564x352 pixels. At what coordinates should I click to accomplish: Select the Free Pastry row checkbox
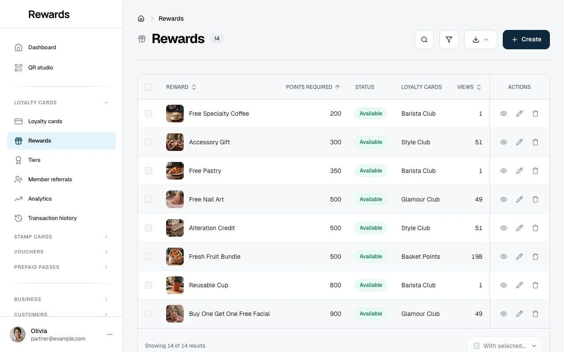point(148,171)
